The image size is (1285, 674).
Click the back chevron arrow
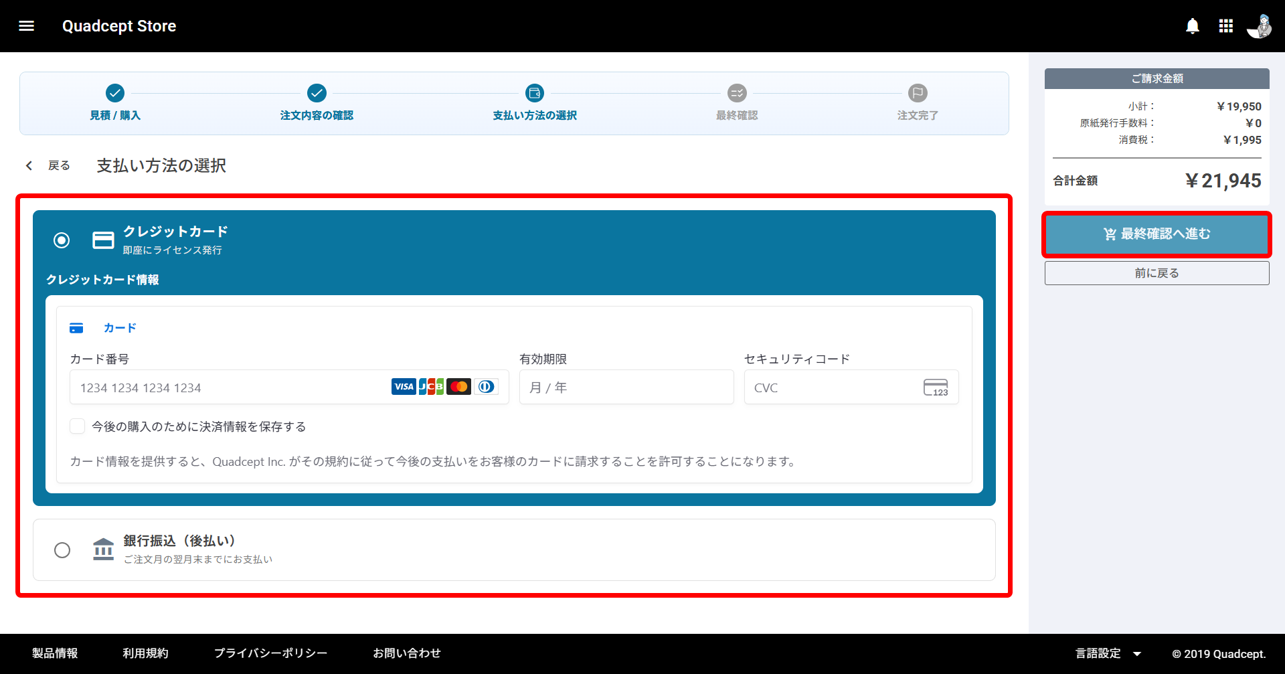click(29, 165)
